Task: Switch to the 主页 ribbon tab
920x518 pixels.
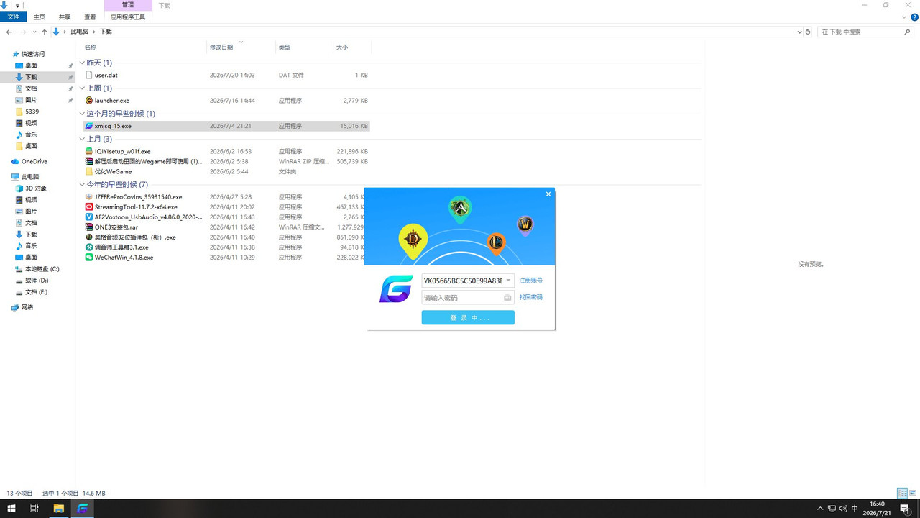Action: click(x=39, y=17)
